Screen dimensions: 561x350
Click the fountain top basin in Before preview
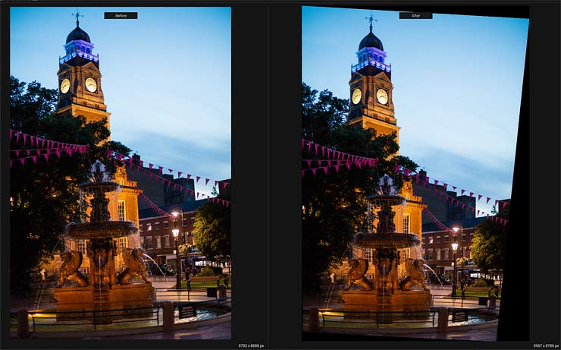click(x=99, y=187)
